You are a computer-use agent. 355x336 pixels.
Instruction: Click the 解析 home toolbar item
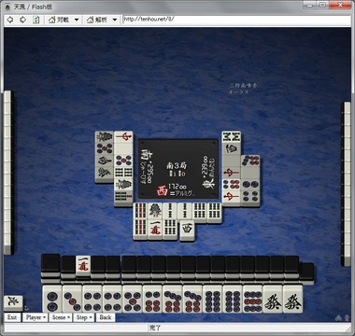[97, 20]
